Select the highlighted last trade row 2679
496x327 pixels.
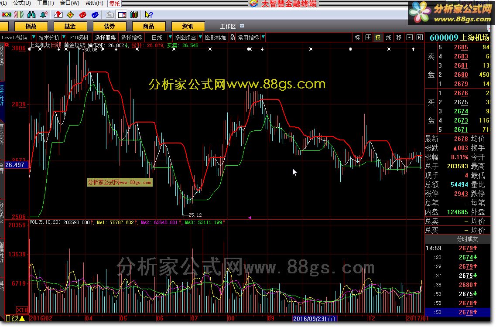458,312
